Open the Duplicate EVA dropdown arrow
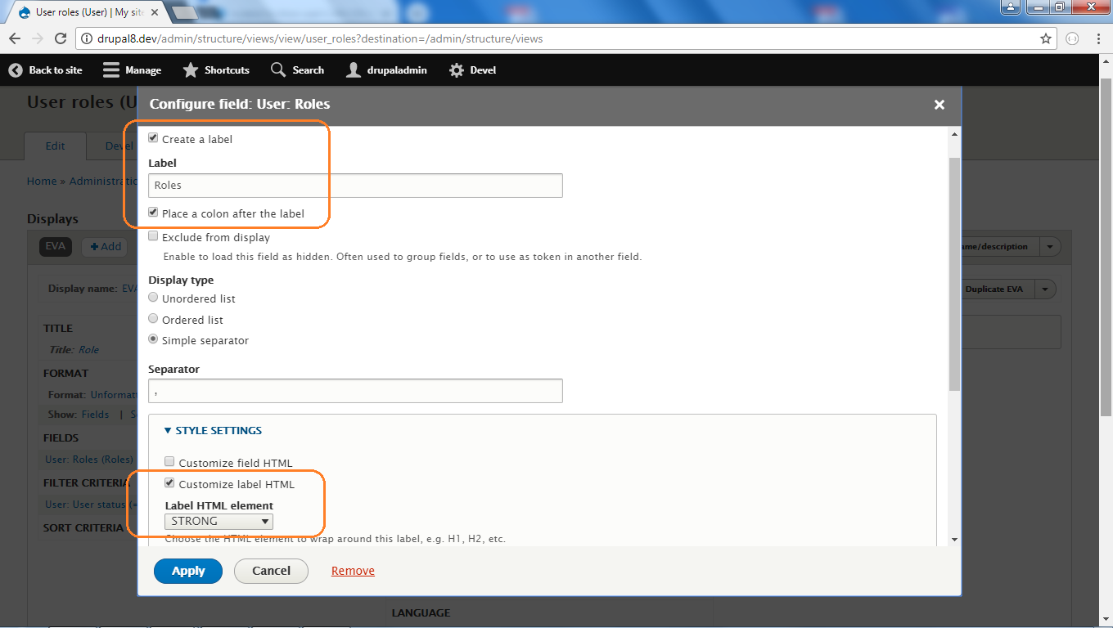 1045,289
